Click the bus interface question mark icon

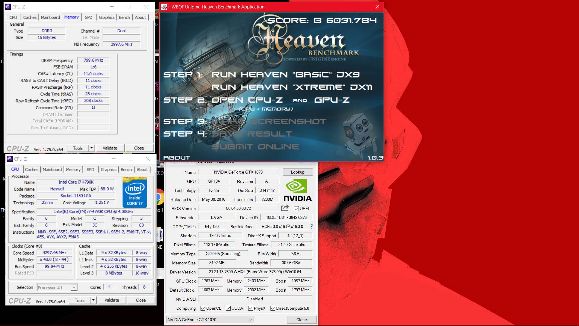311,226
